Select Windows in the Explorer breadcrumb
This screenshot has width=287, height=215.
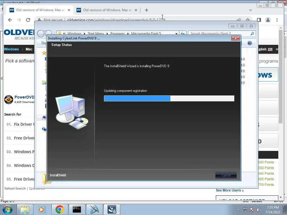(x=74, y=34)
